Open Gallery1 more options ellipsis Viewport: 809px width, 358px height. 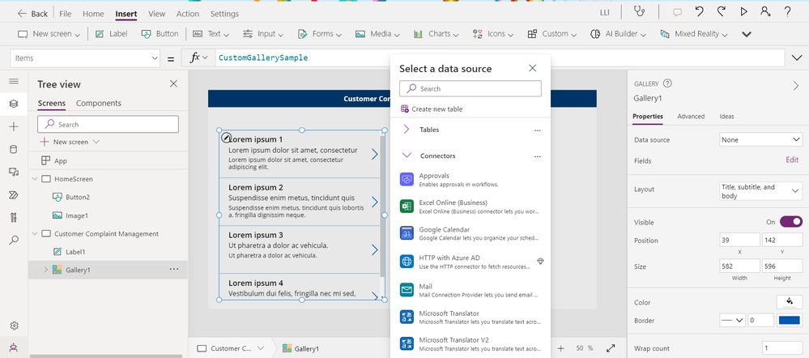[173, 269]
